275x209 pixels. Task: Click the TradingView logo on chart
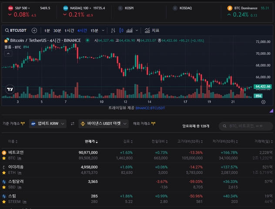(x=10, y=89)
